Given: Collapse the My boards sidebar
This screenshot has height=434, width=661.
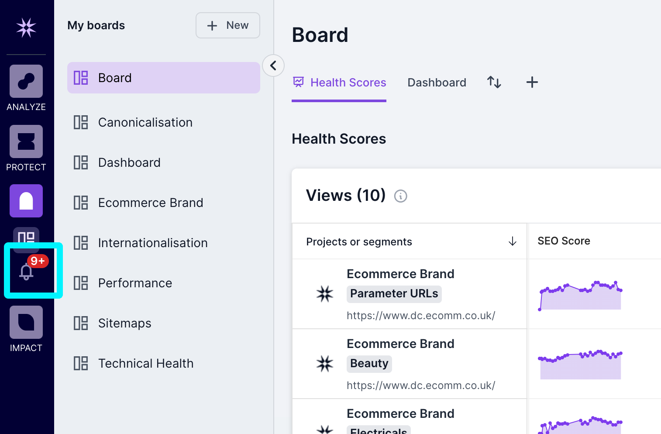Looking at the screenshot, I should point(273,65).
